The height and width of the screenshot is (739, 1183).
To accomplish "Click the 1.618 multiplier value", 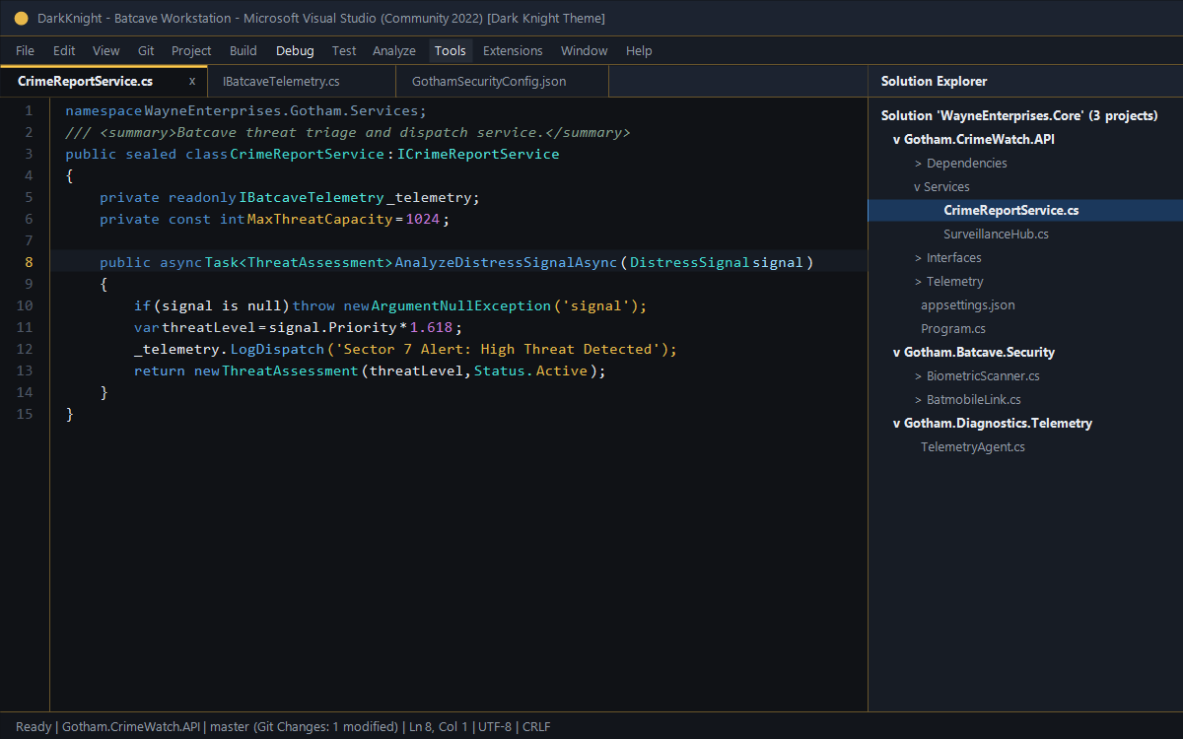I will [x=431, y=327].
